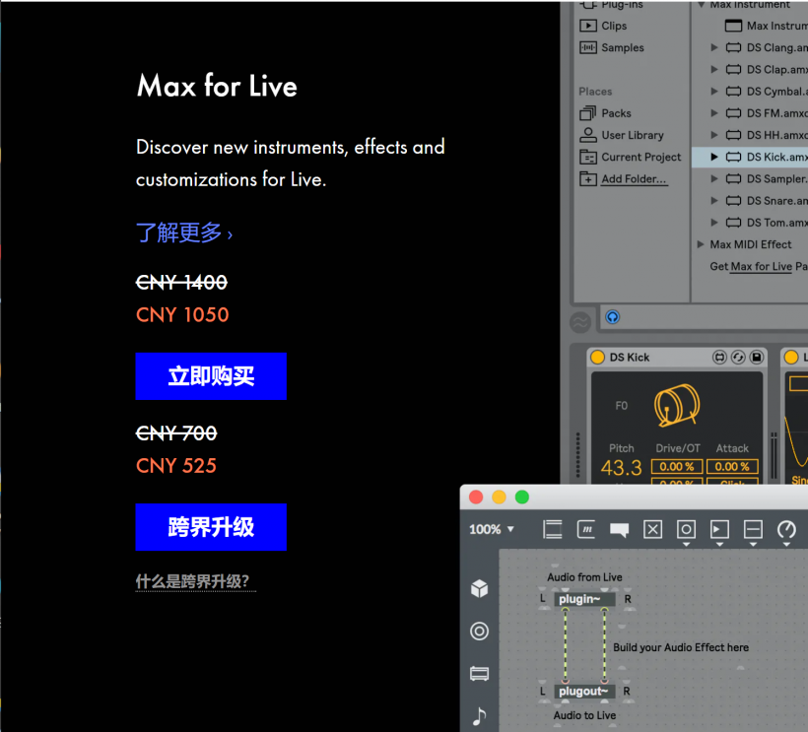The width and height of the screenshot is (808, 732).
Task: Click the DS Kick edit-in-Max icon
Action: point(719,357)
